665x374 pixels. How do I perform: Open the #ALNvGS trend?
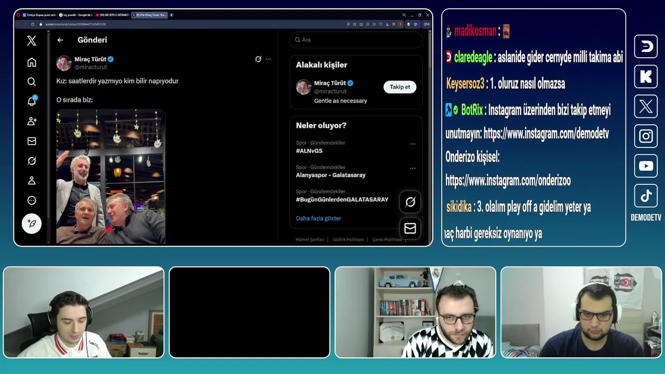309,151
